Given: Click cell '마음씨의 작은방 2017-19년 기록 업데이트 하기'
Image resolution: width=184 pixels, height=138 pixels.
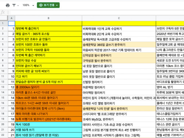Looking at the screenshot, I should coord(119,50).
